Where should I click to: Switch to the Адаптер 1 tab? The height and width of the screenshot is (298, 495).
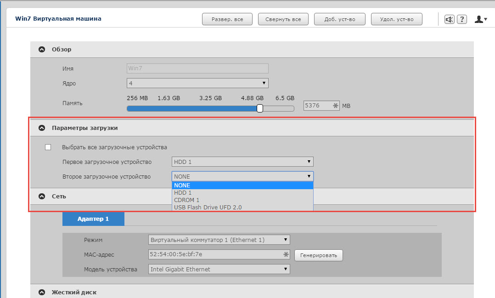pos(94,219)
